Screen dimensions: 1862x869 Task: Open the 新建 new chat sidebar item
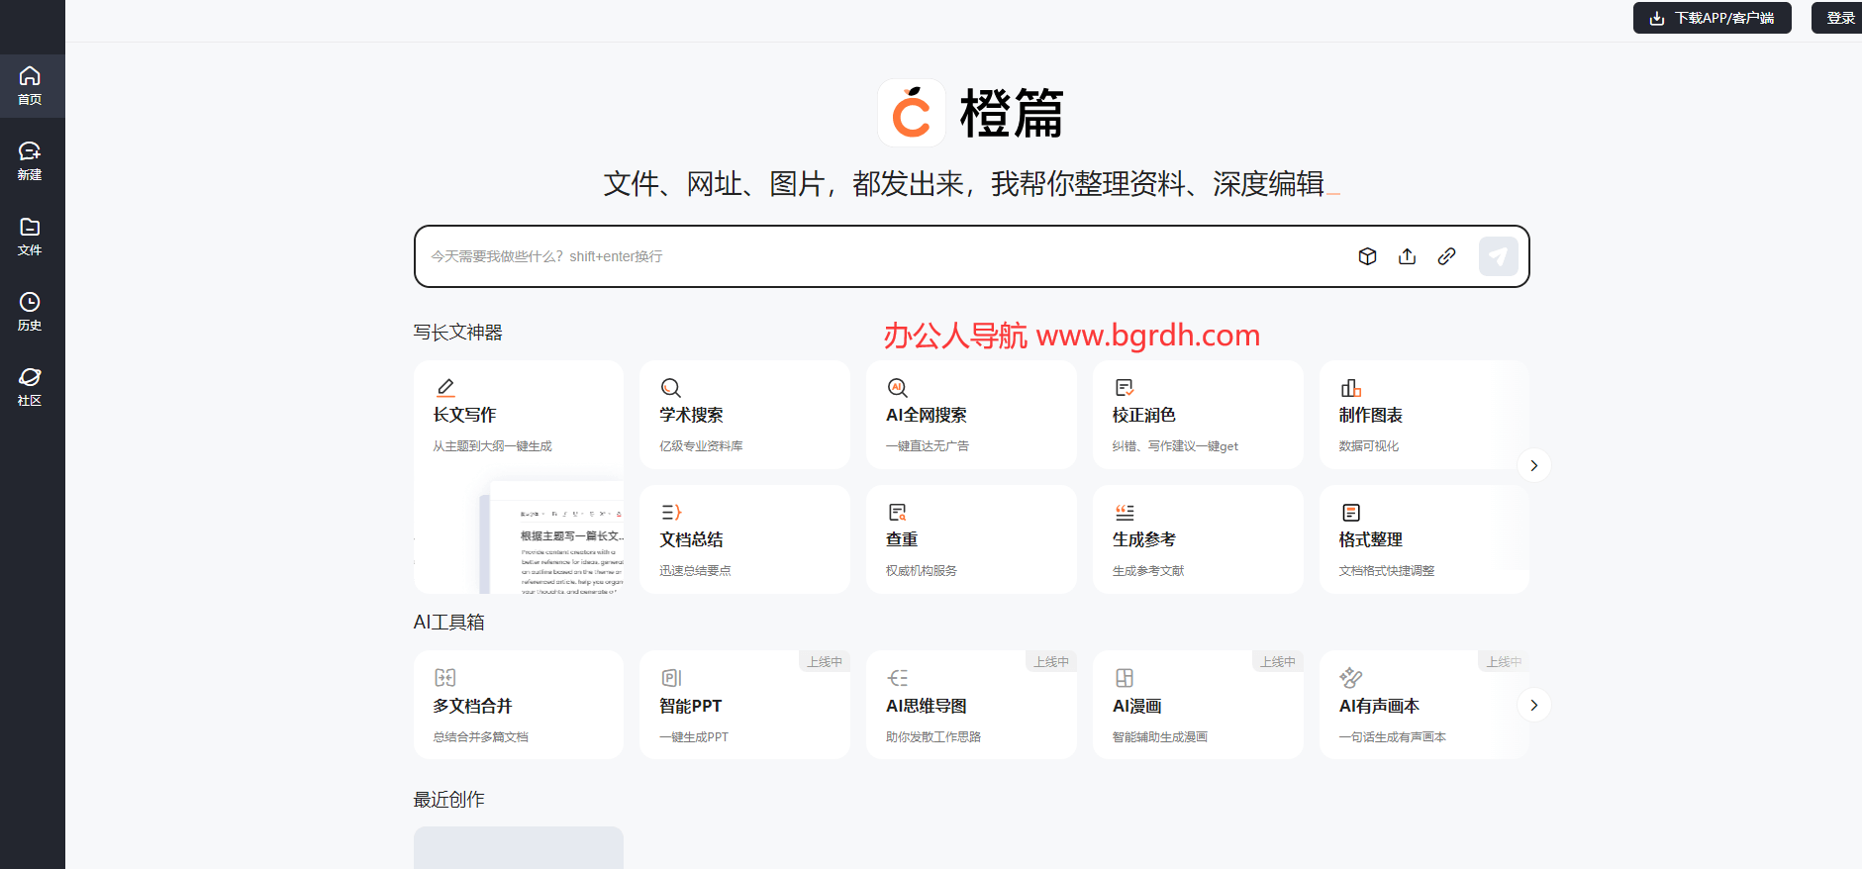(x=30, y=161)
